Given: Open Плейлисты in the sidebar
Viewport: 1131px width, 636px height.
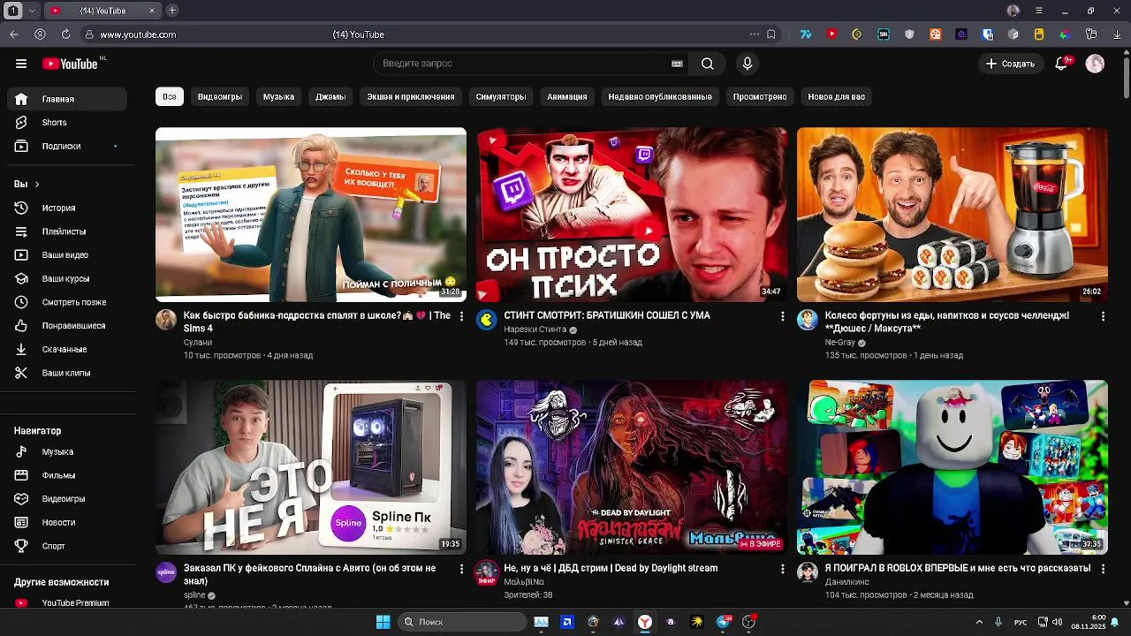Looking at the screenshot, I should point(67,231).
